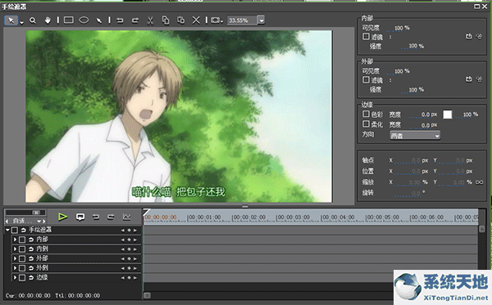Image resolution: width=492 pixels, height=305 pixels.
Task: Reset the 外侧 track with its return arrow
Action: pos(31,268)
